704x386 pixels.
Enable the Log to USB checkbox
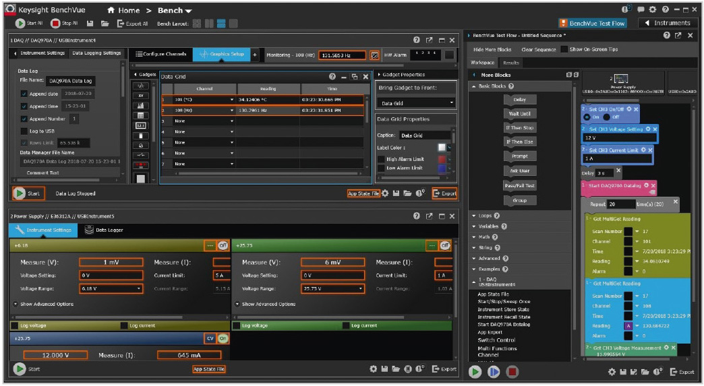tap(24, 131)
